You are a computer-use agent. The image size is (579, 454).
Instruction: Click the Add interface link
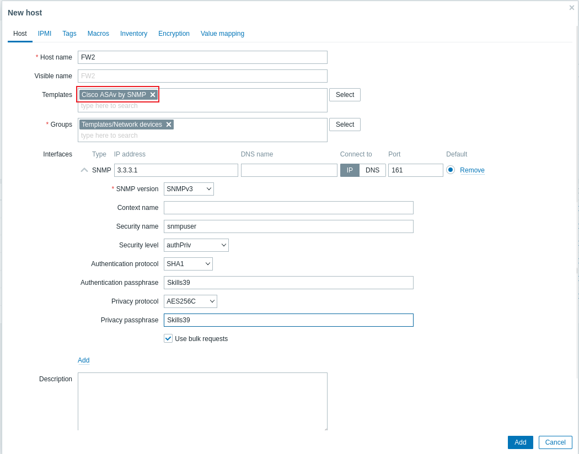point(83,360)
